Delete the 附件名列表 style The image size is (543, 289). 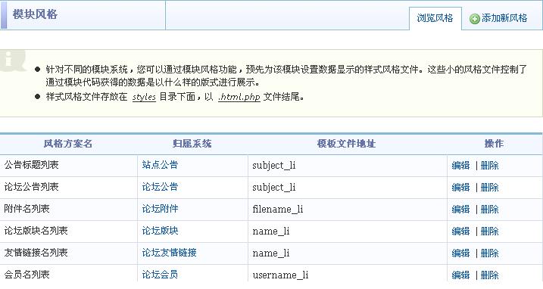(490, 209)
